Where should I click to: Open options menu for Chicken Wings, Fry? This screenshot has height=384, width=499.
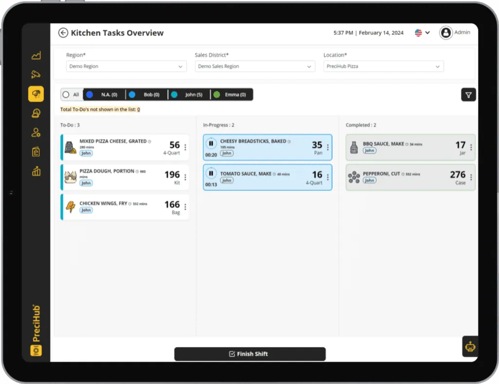pos(185,207)
